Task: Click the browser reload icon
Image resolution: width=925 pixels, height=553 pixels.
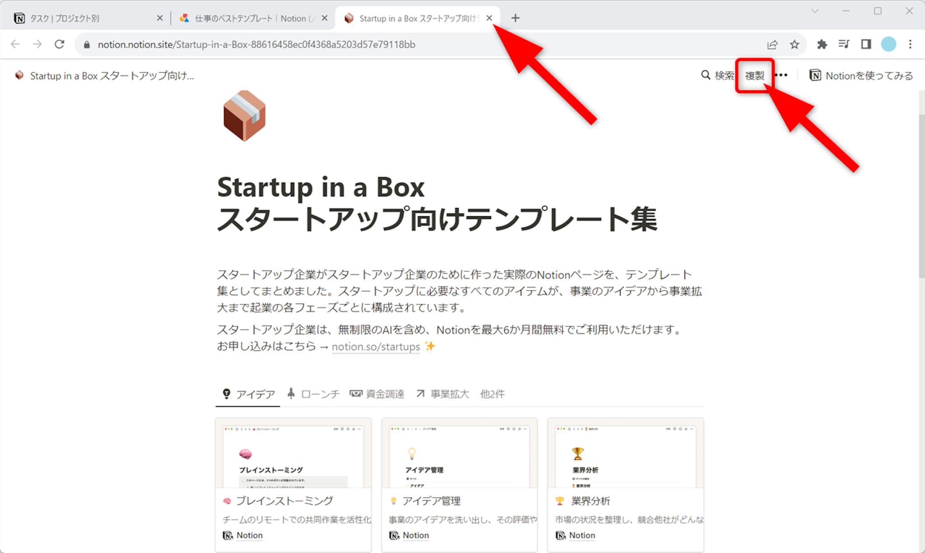Action: [x=59, y=44]
